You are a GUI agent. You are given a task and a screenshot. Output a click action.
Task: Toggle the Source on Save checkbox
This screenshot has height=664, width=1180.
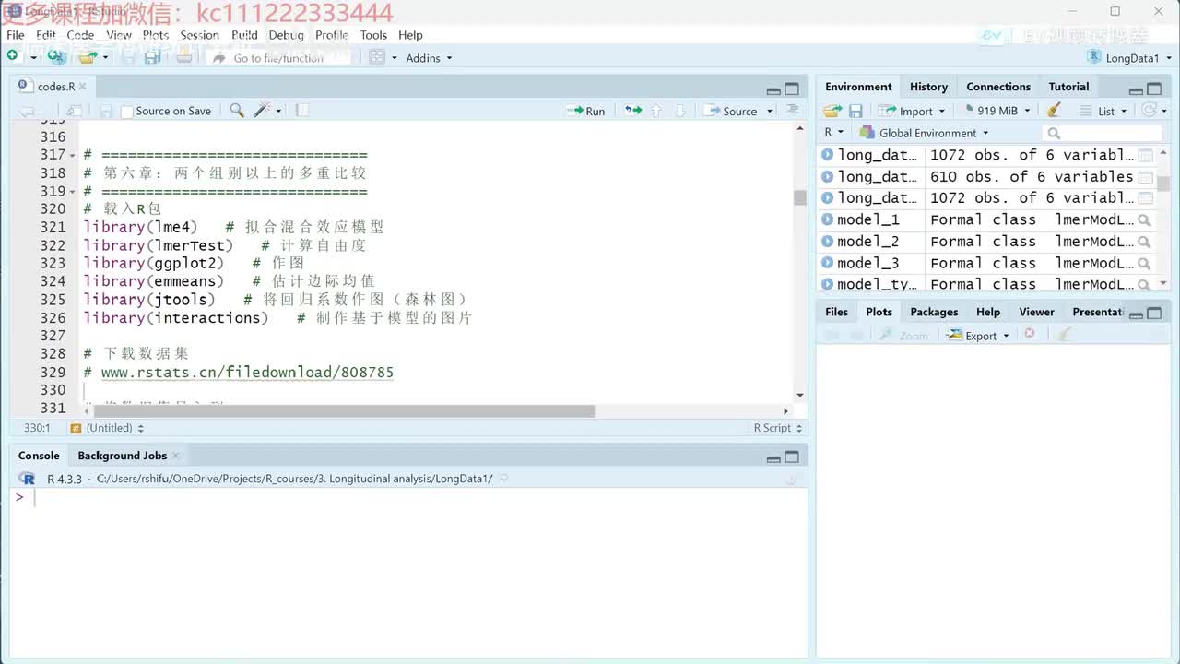point(127,112)
